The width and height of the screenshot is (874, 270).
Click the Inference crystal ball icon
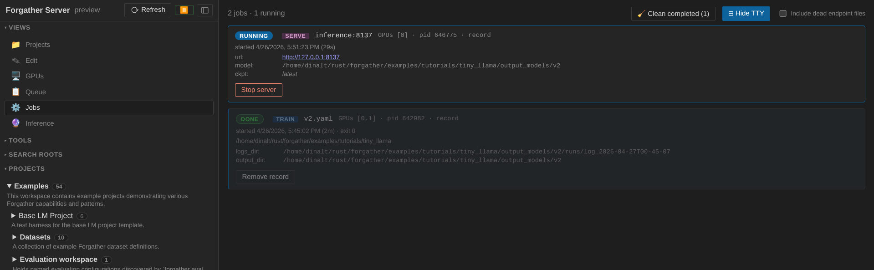point(15,123)
